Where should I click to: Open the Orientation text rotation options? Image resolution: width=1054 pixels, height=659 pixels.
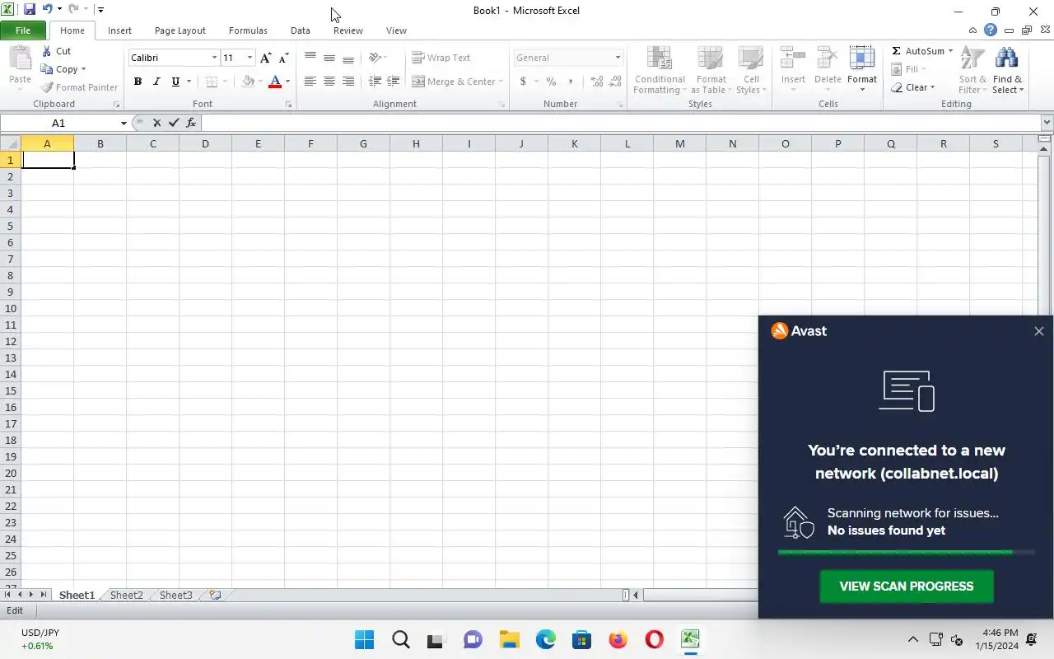pyautogui.click(x=377, y=58)
